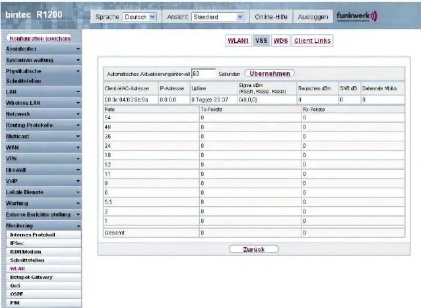
Task: Open IPSec monitoring item
Action: tap(44, 243)
